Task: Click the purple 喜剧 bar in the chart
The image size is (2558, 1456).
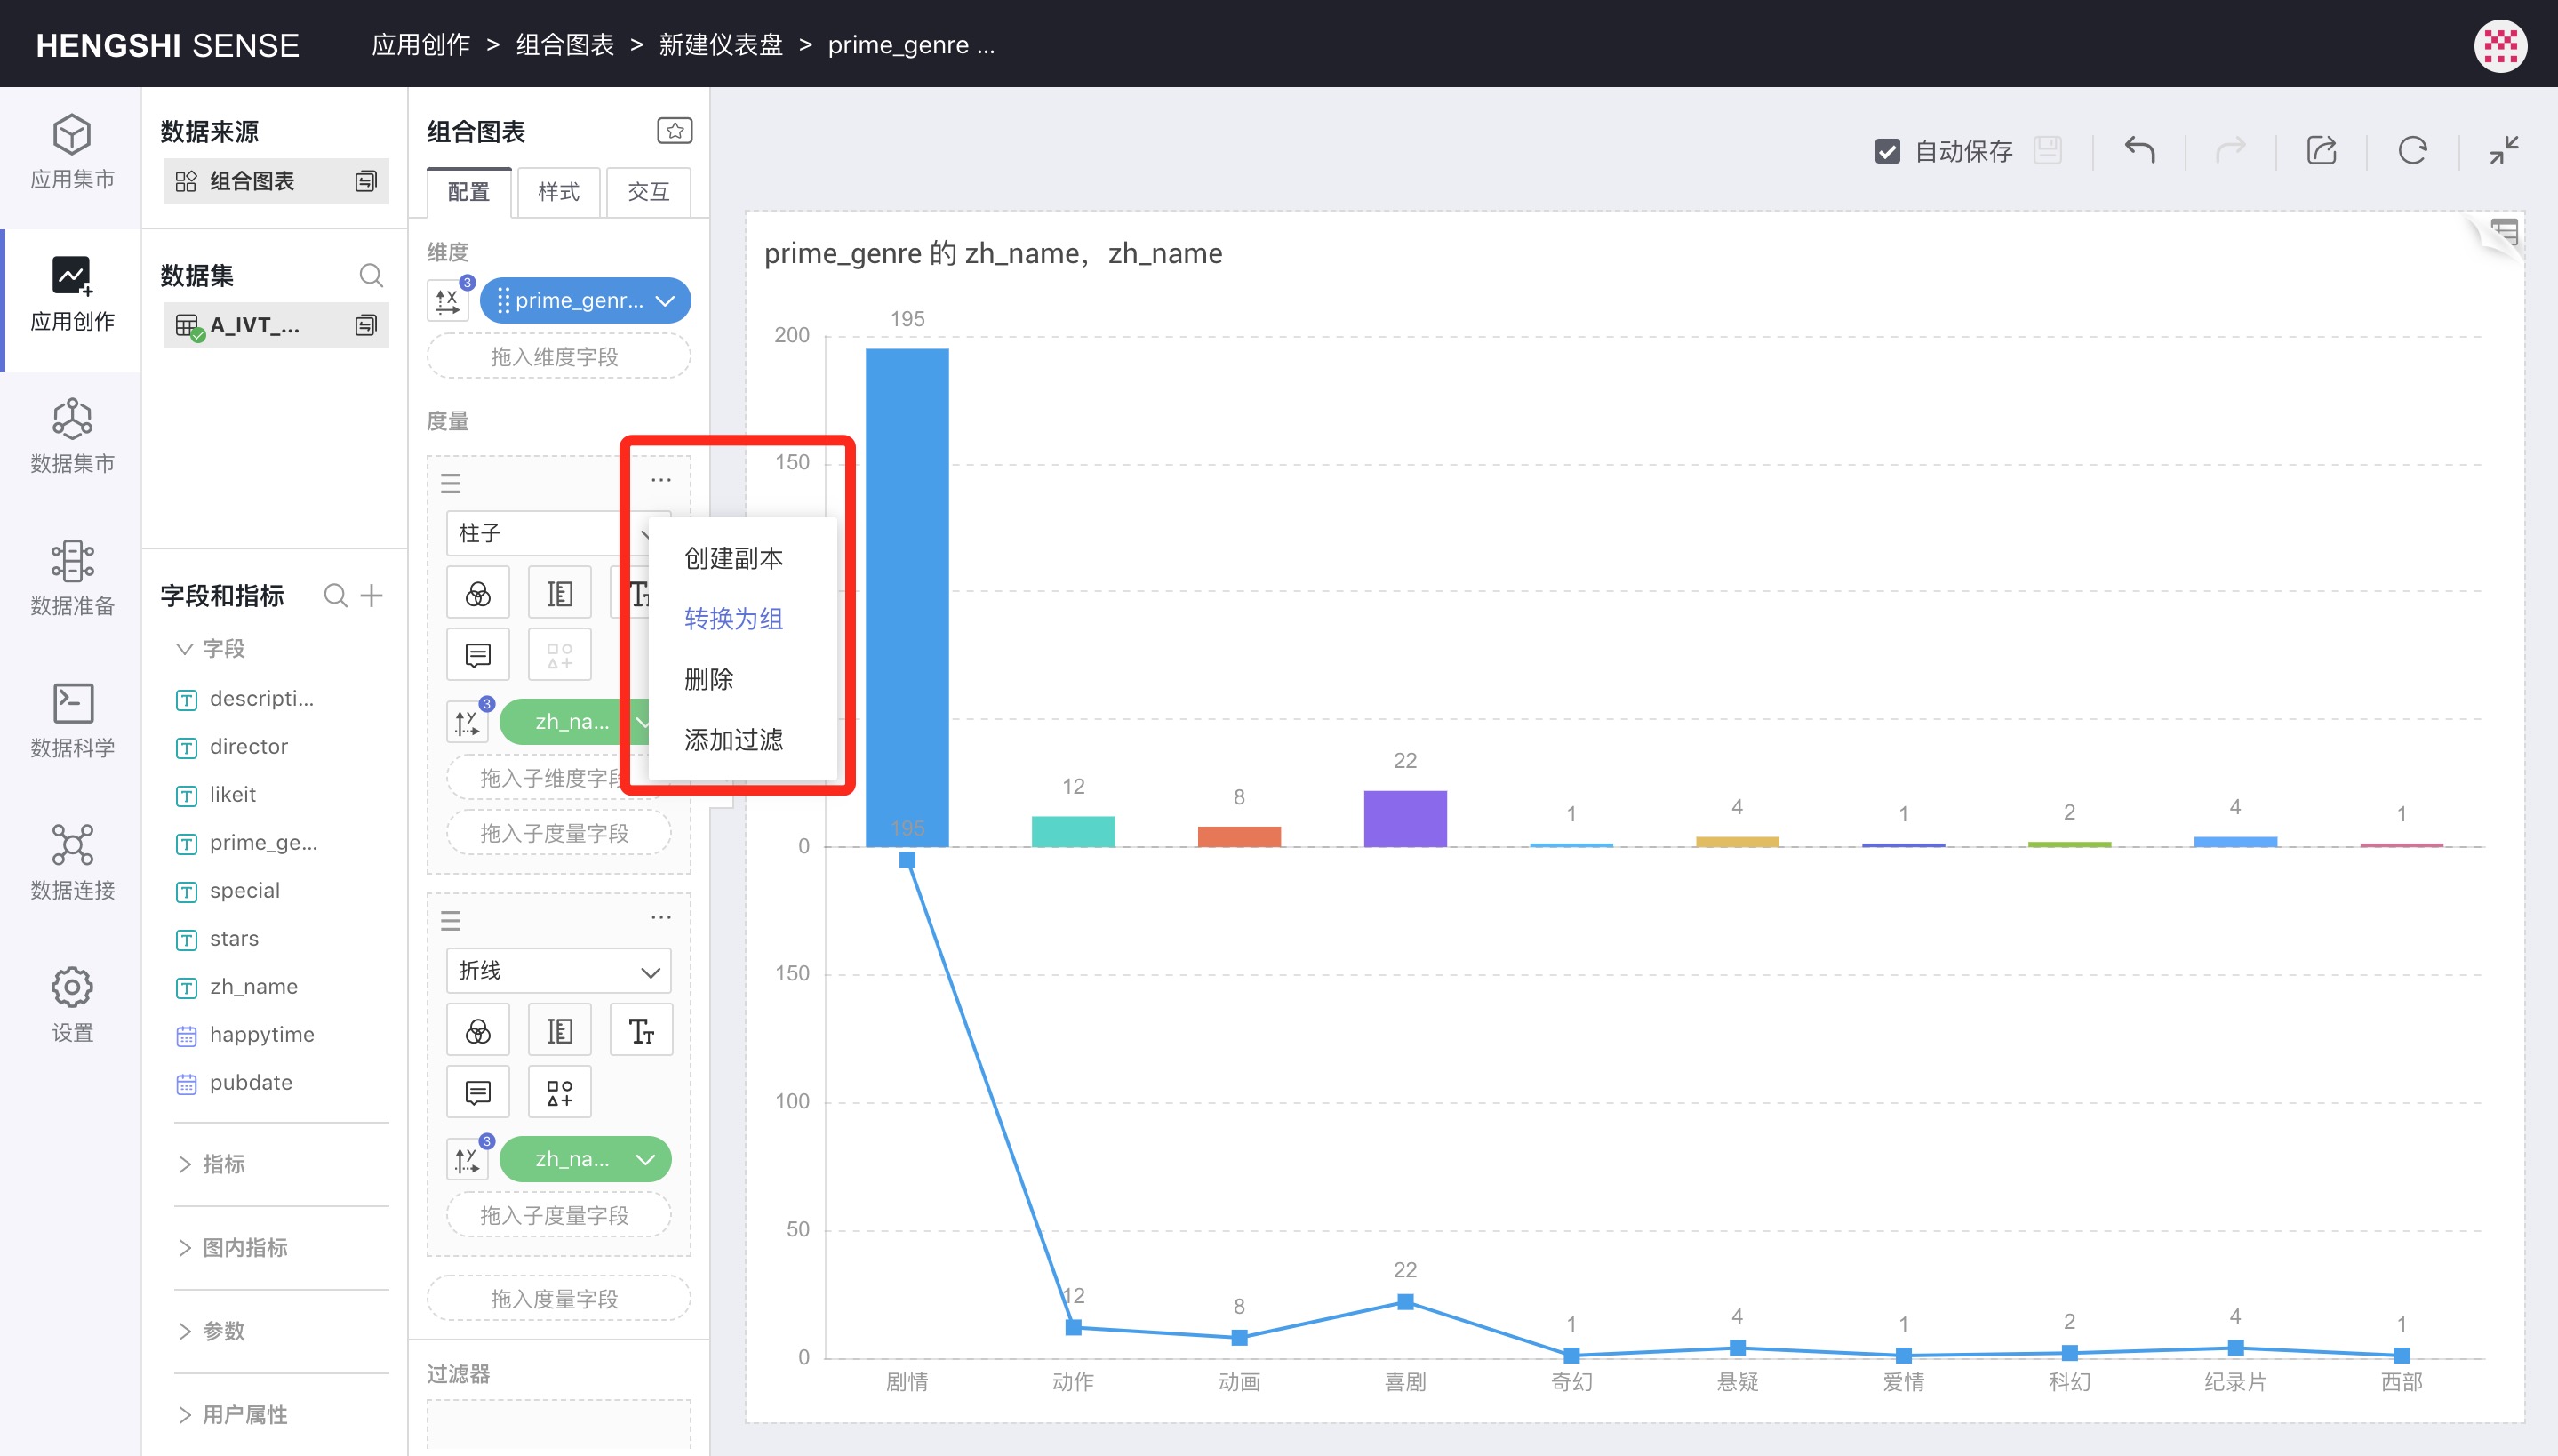Action: 1404,819
